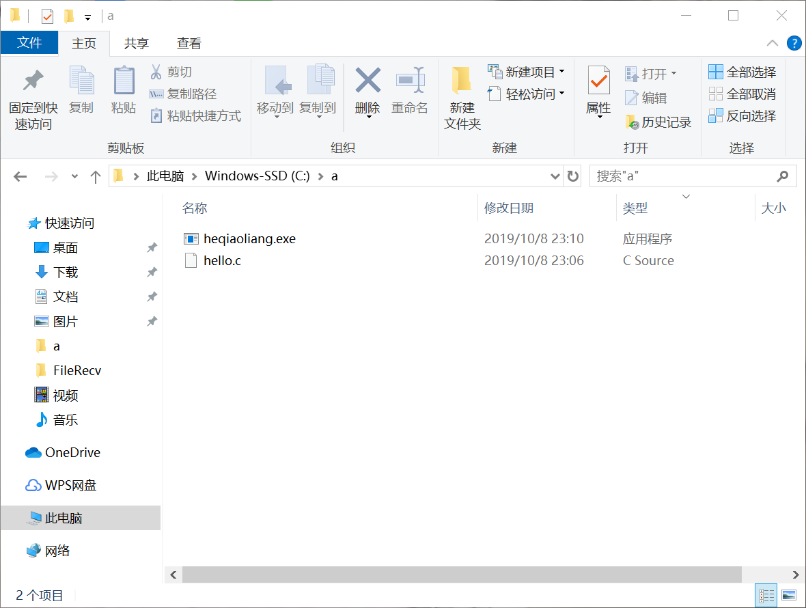Click the Properties (属性) icon

click(x=599, y=81)
